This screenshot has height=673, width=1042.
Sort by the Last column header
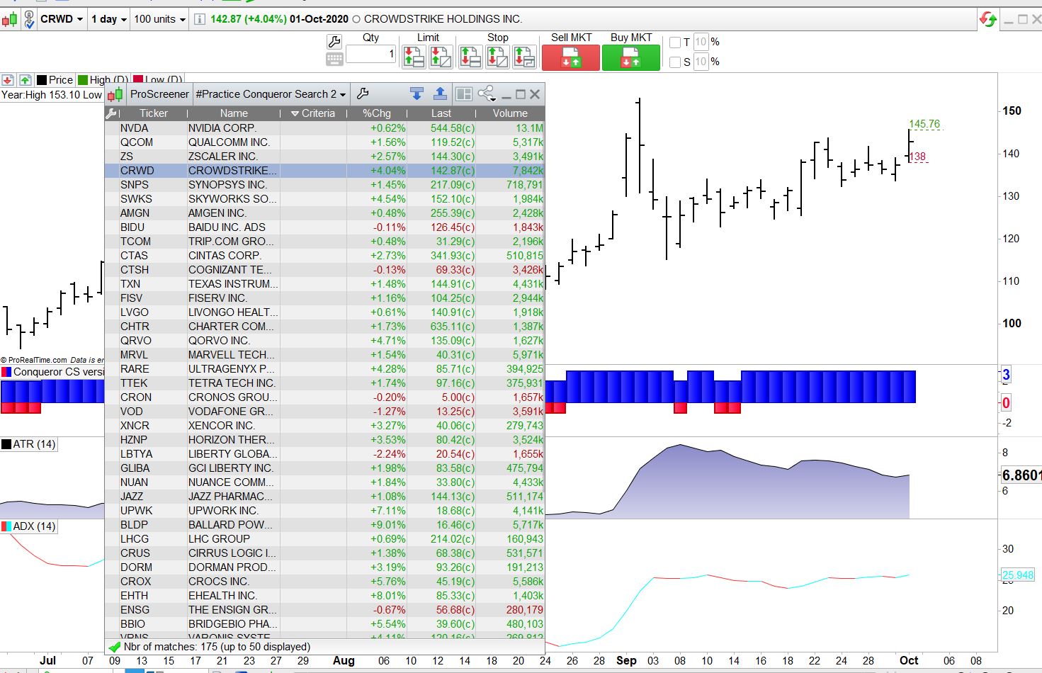[441, 113]
